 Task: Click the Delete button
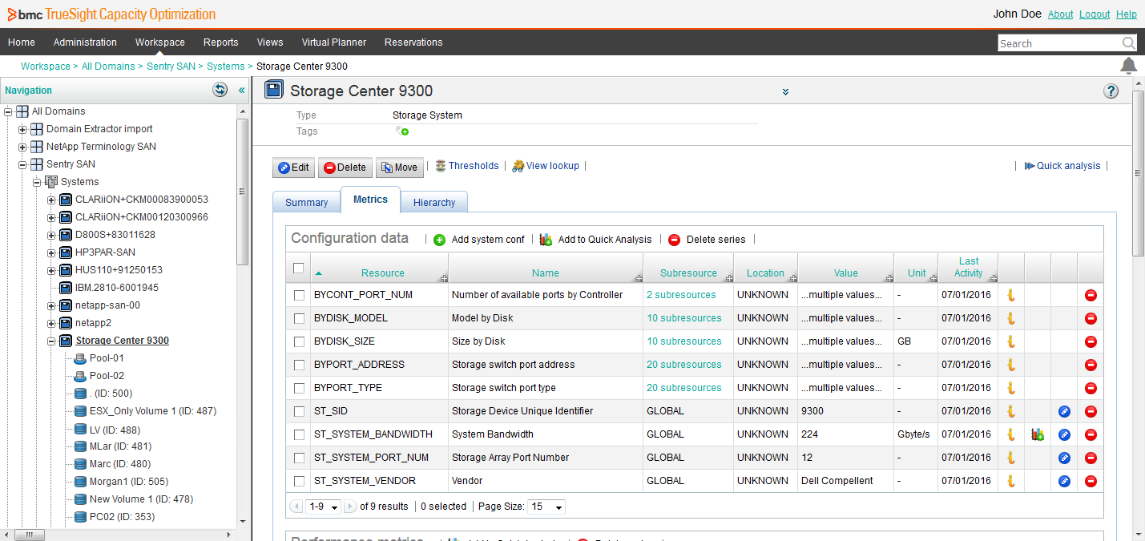coord(345,168)
